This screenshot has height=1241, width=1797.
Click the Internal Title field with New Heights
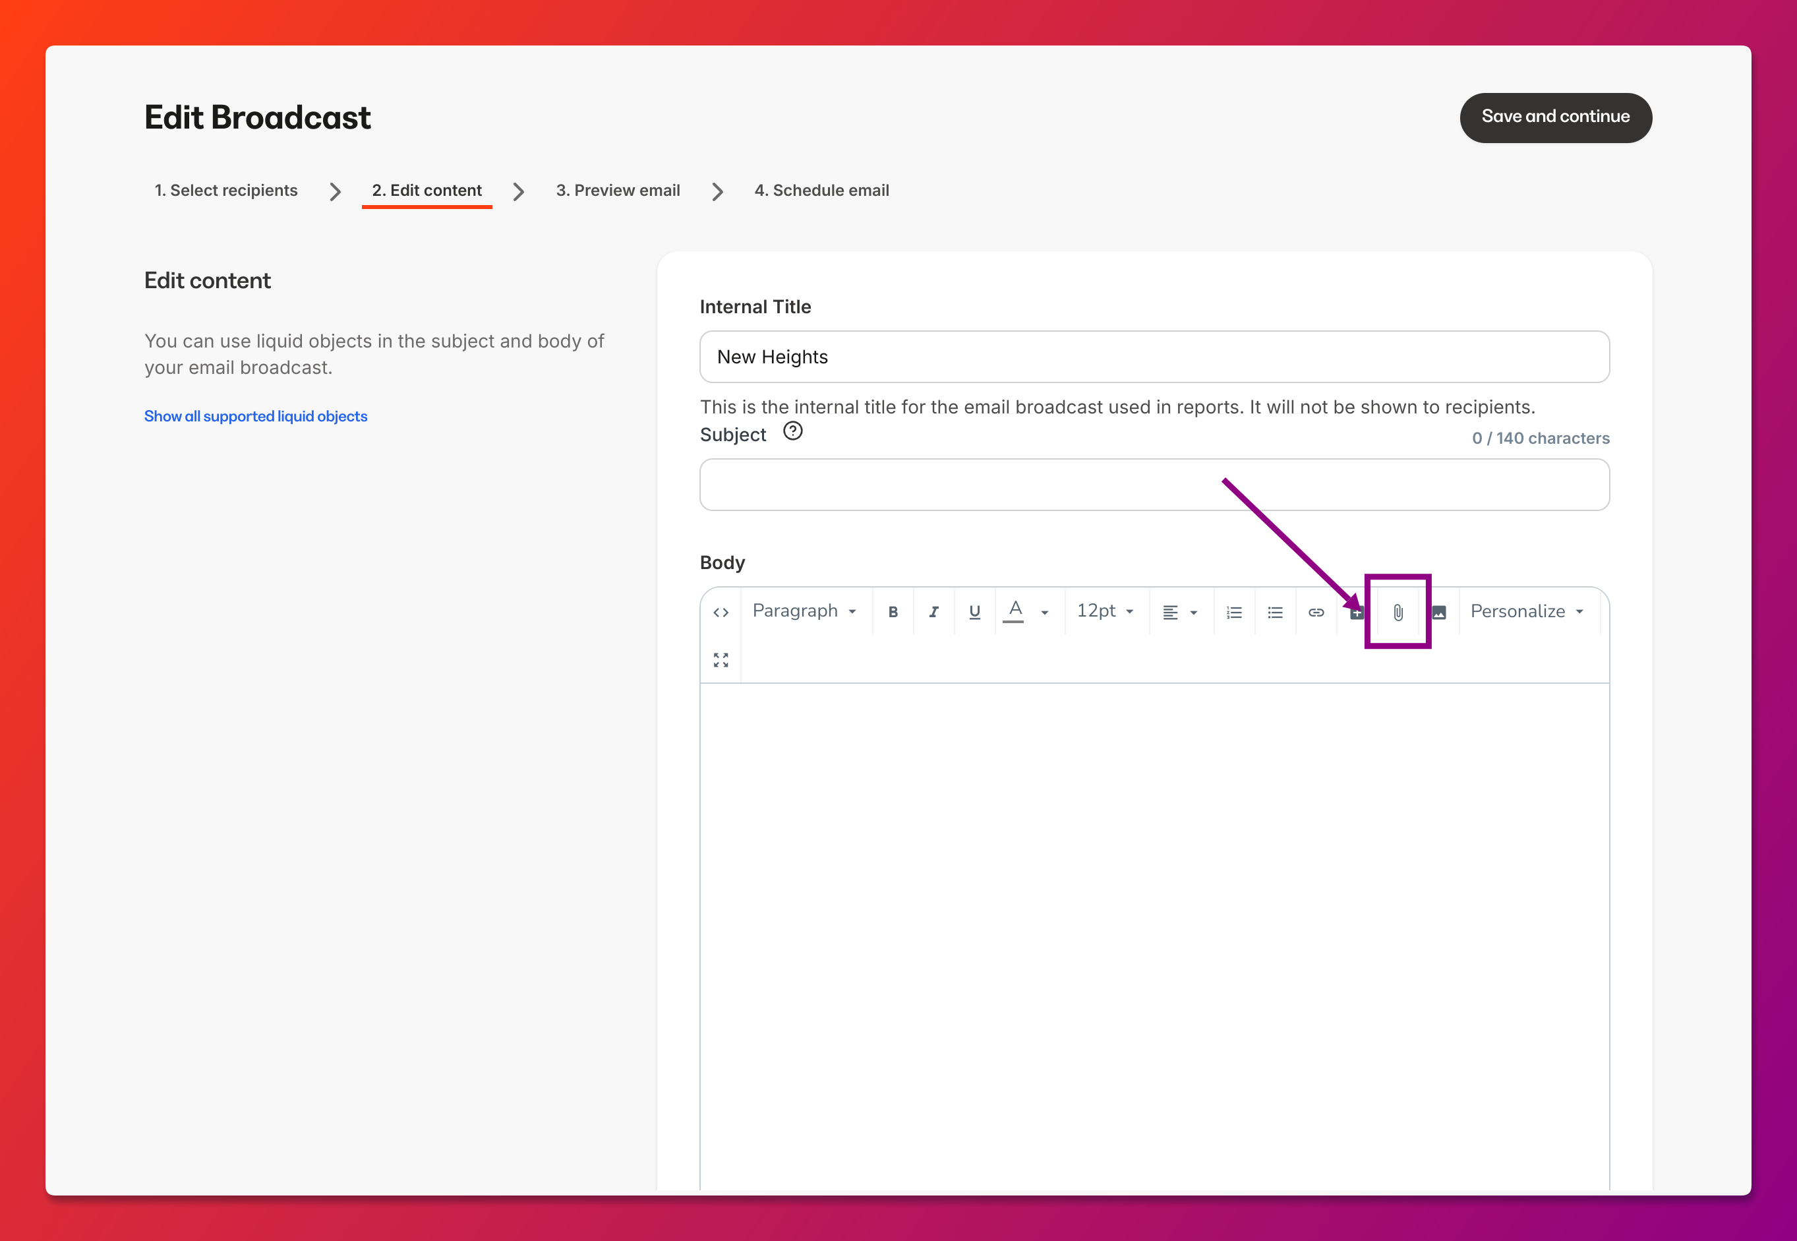point(1154,357)
